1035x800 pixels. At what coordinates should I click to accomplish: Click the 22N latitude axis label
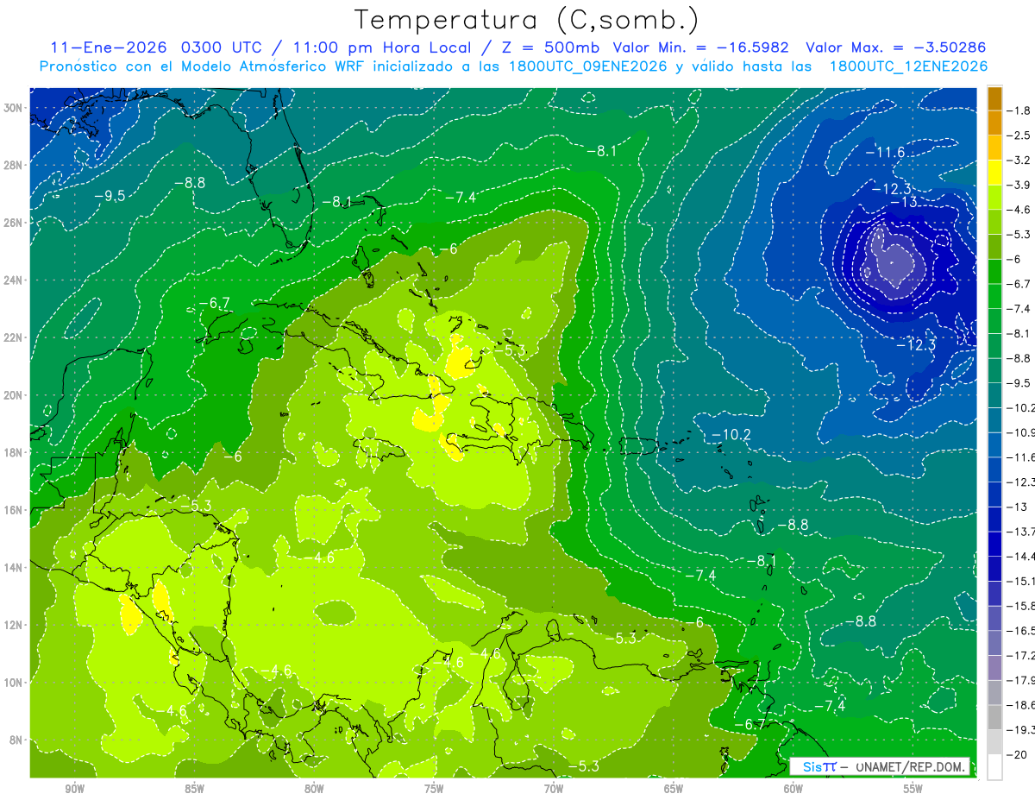point(14,337)
